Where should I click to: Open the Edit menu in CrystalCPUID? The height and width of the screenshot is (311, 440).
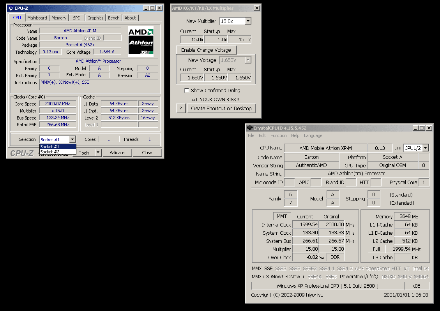[262, 135]
